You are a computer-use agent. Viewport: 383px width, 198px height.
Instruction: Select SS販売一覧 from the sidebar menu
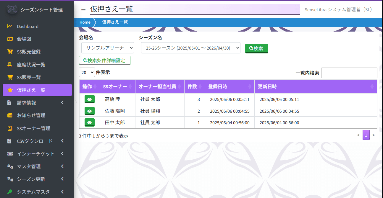click(x=9, y=77)
